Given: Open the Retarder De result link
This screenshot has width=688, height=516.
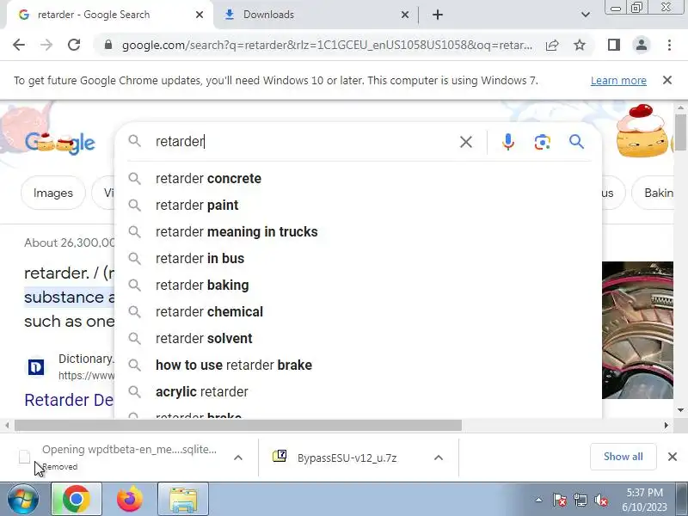Looking at the screenshot, I should (69, 400).
